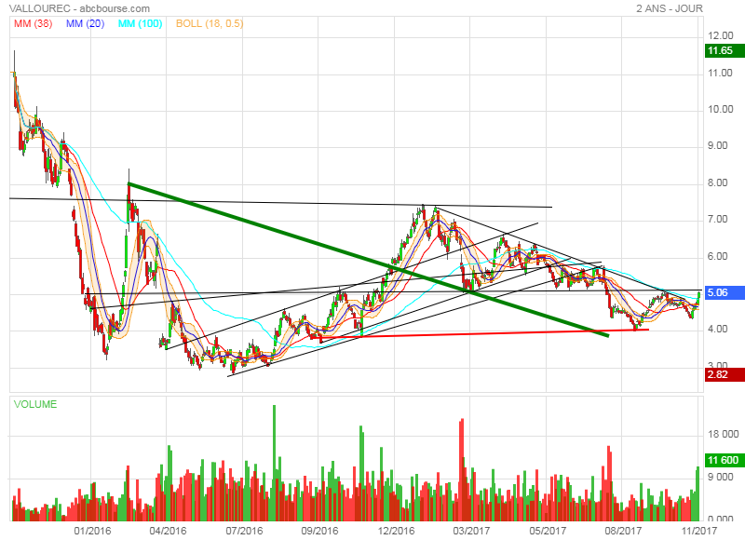
Task: Click the 4.00 price axis label
Action: click(x=717, y=330)
